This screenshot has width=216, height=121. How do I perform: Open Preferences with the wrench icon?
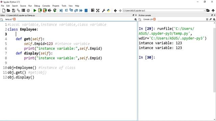click(104, 10)
